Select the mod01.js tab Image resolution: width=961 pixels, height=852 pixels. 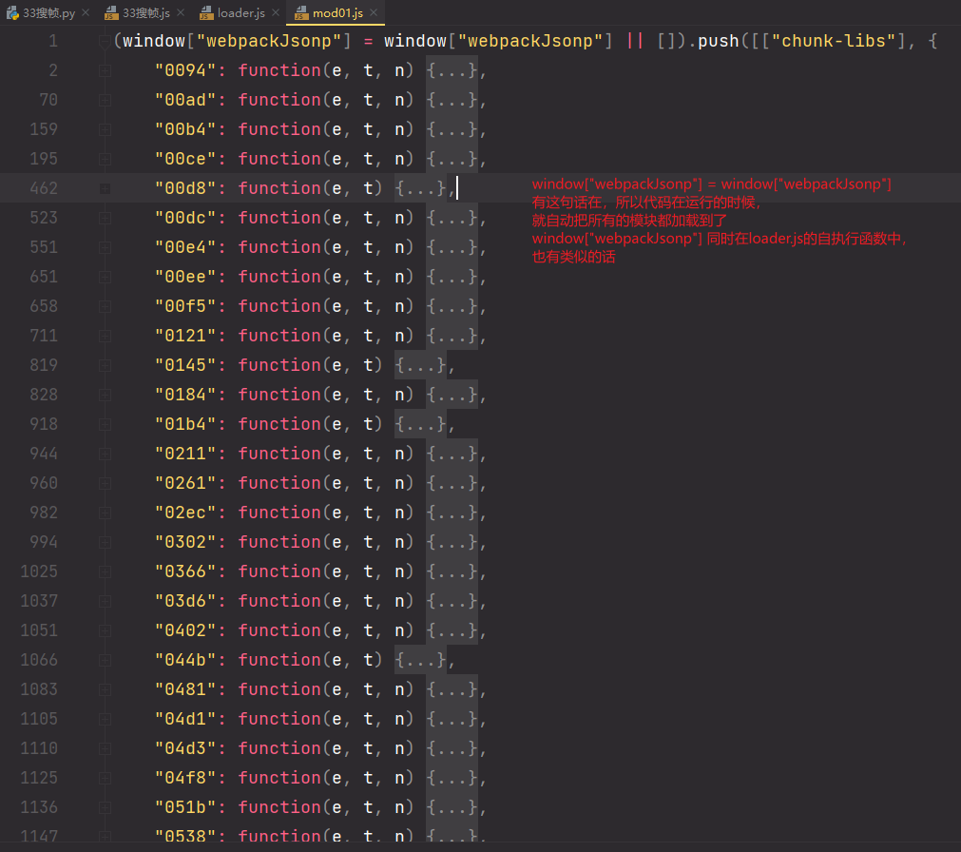click(337, 13)
